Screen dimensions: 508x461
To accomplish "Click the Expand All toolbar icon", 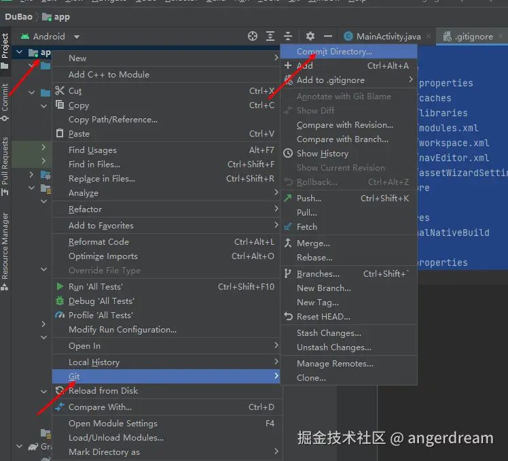I will click(x=270, y=36).
